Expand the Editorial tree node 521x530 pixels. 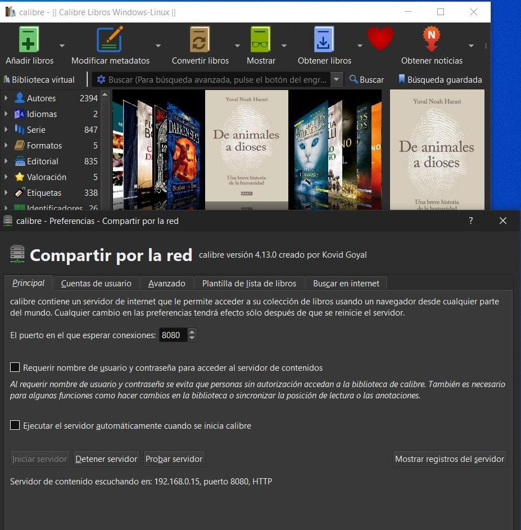pyautogui.click(x=6, y=161)
